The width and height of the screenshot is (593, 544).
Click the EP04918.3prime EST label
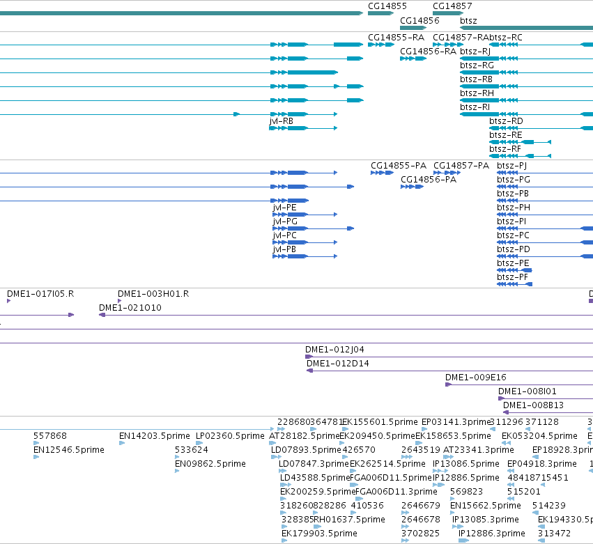542,464
